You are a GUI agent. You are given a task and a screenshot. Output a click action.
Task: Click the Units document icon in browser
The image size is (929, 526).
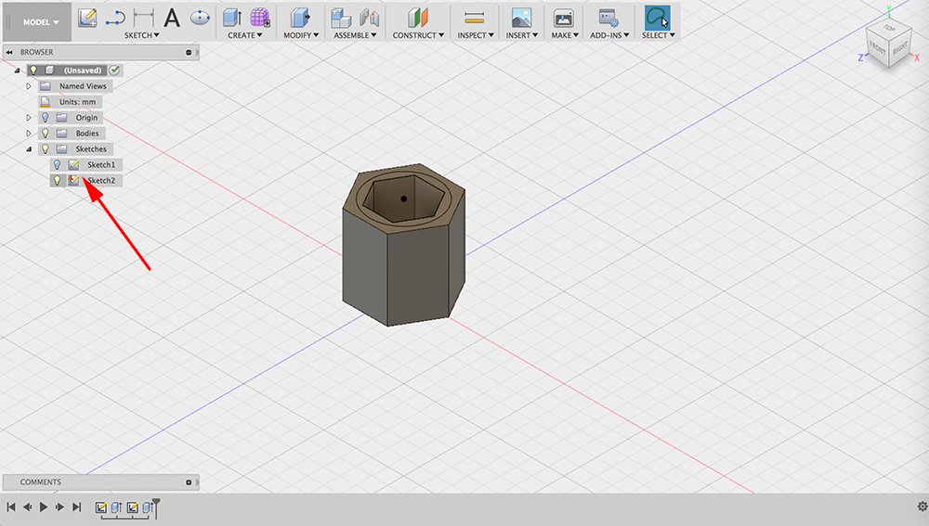[x=45, y=102]
